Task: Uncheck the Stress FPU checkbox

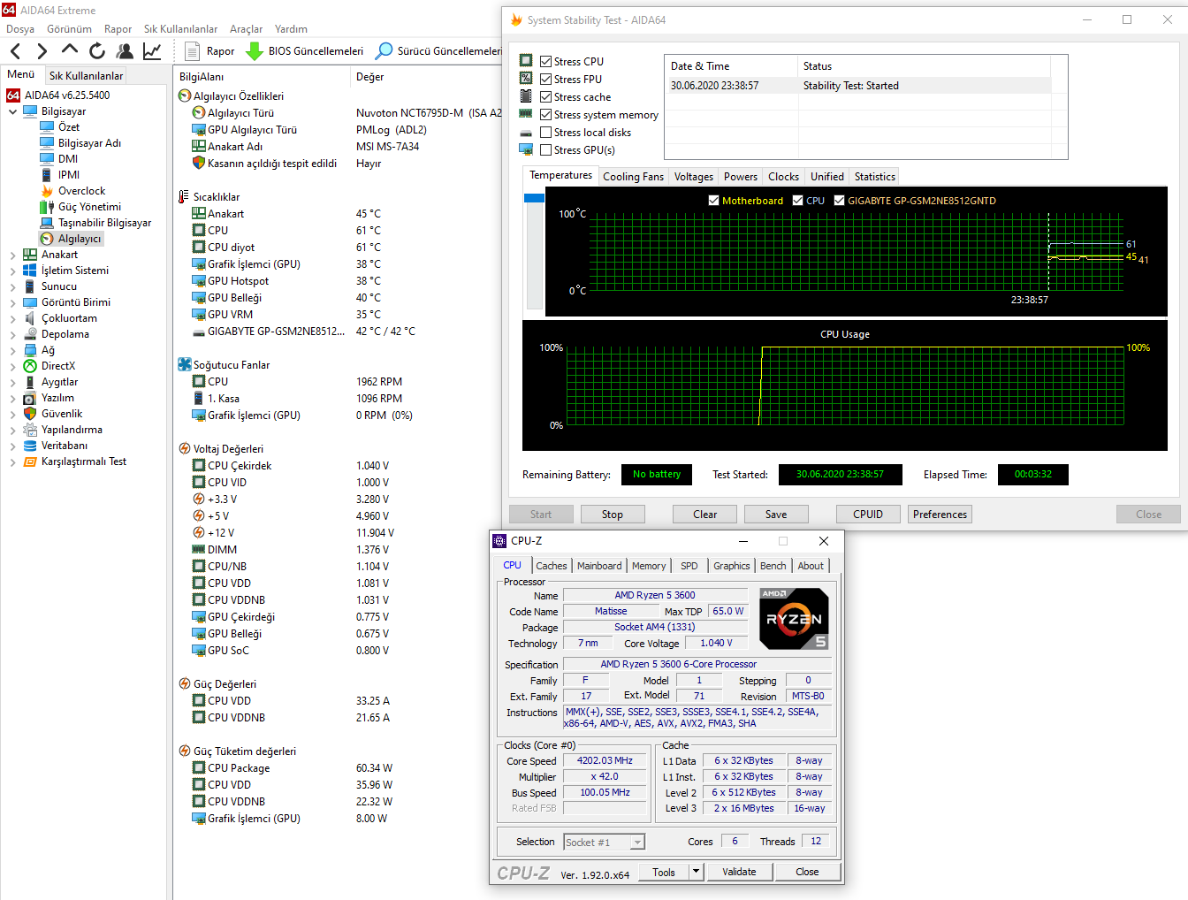Action: pos(546,79)
